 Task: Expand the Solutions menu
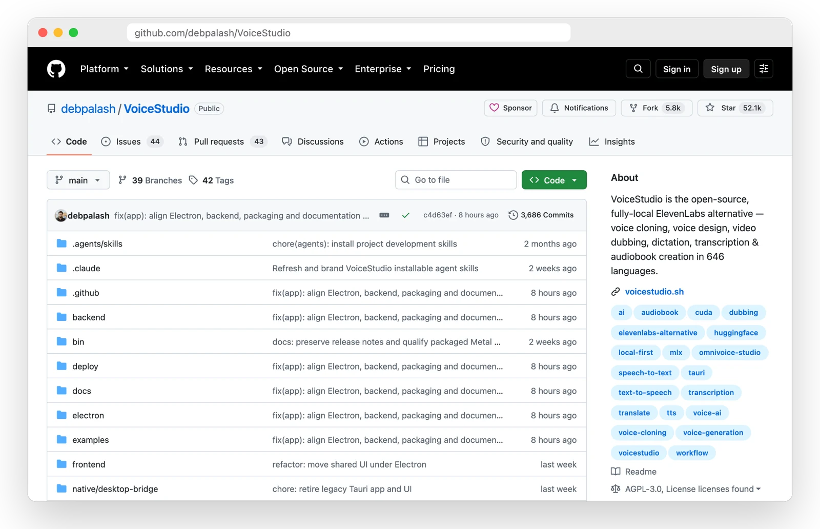point(167,69)
